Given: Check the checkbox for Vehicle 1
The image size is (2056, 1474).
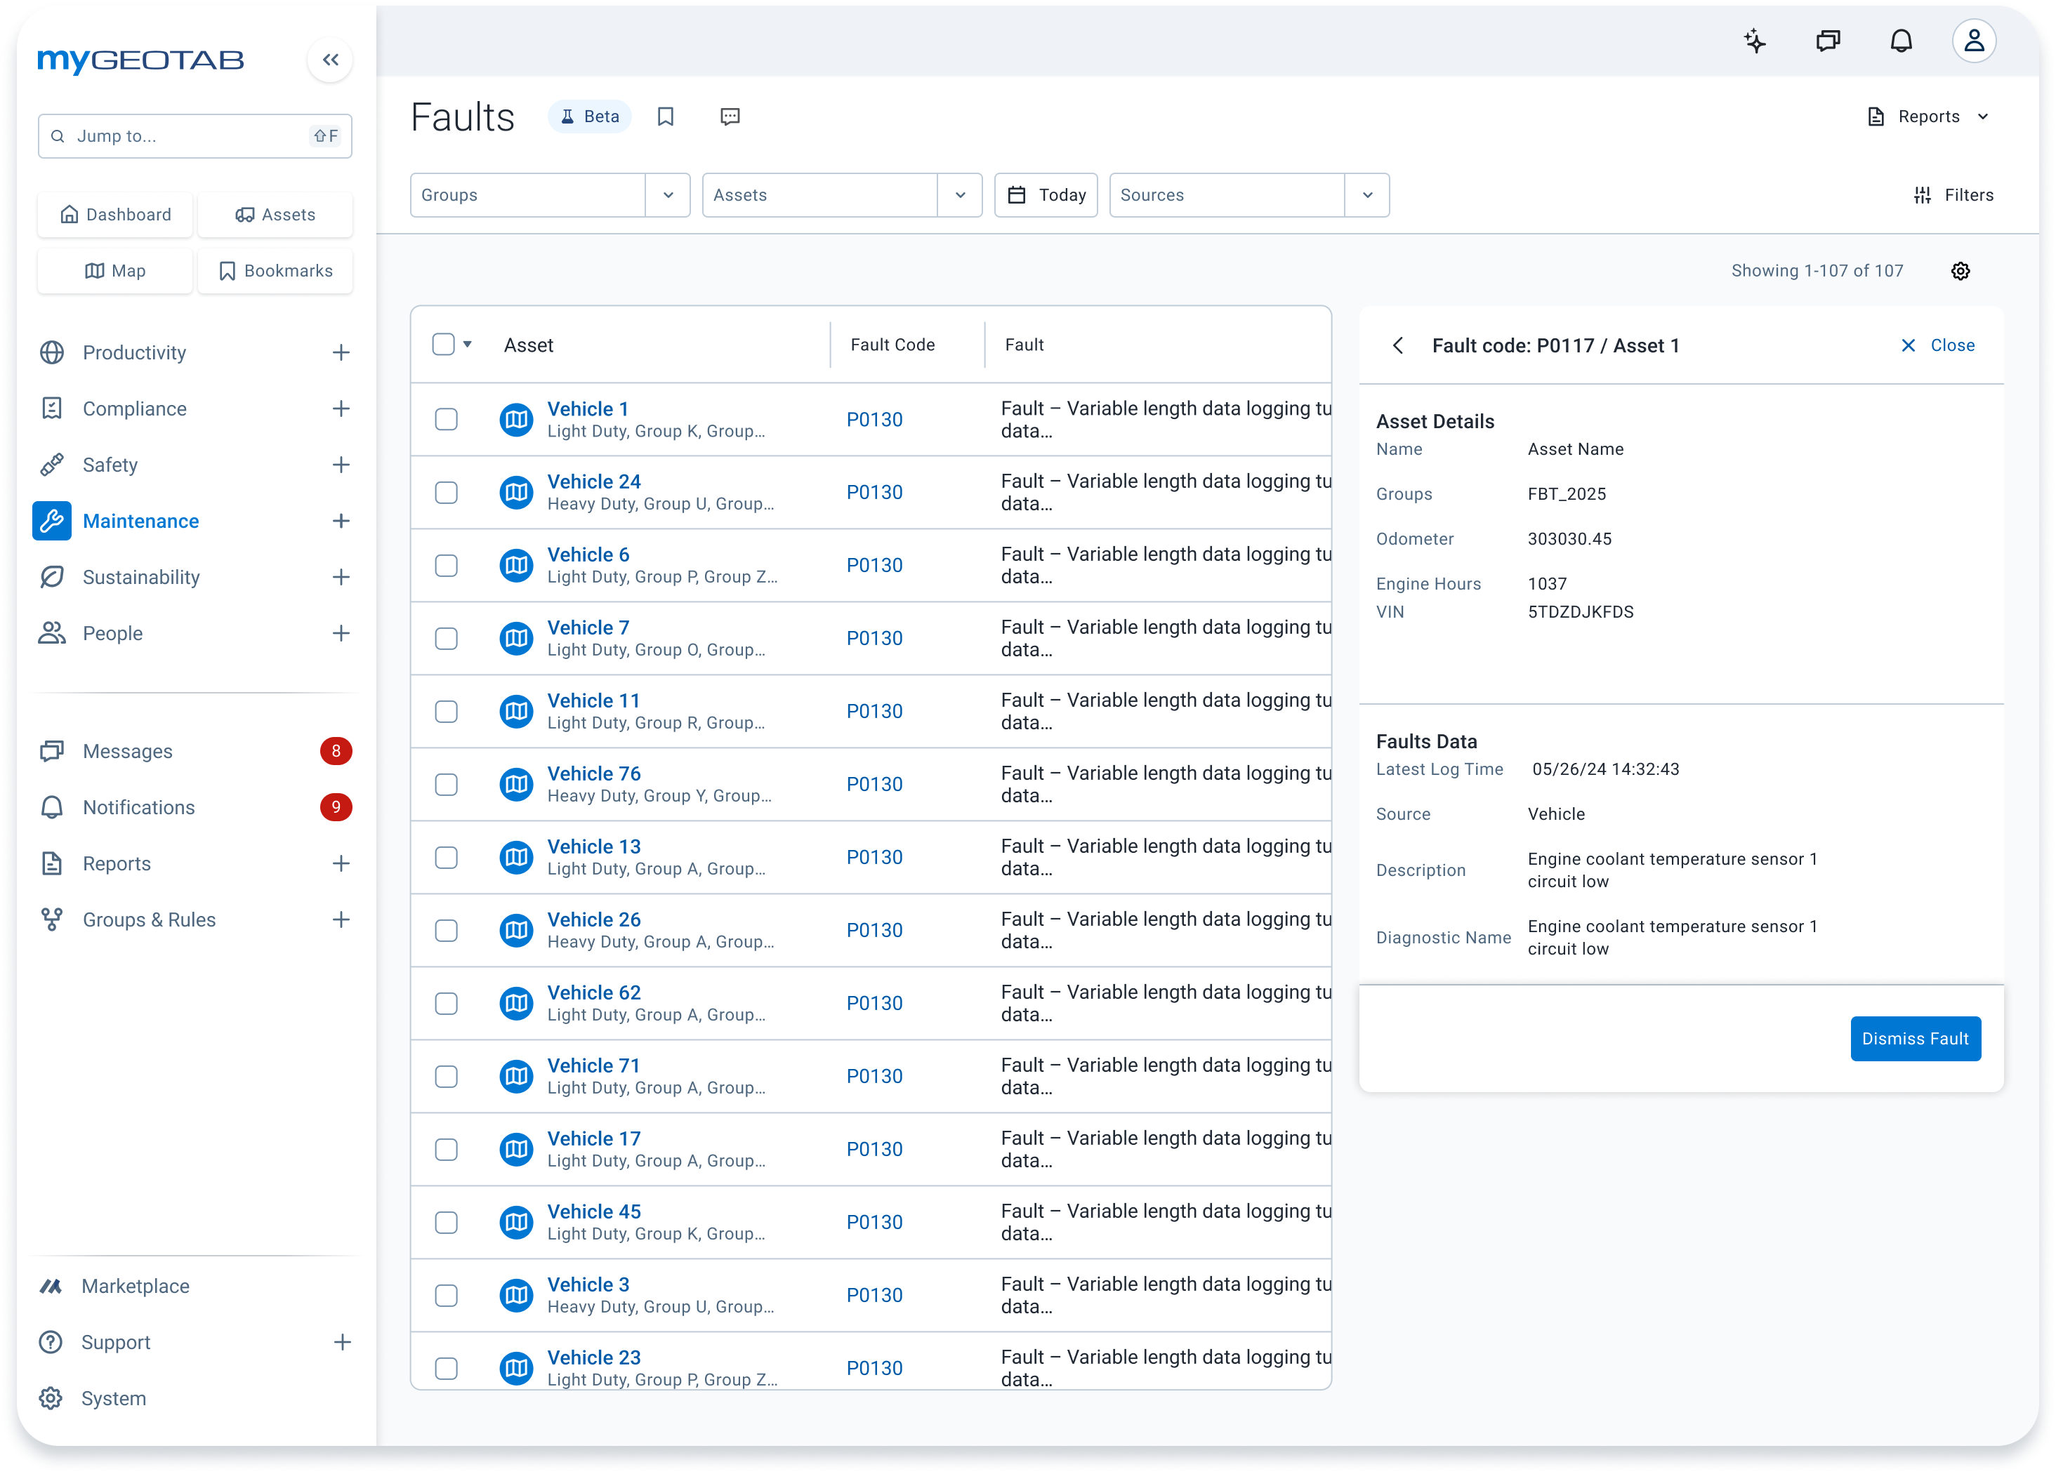Looking at the screenshot, I should (x=446, y=420).
